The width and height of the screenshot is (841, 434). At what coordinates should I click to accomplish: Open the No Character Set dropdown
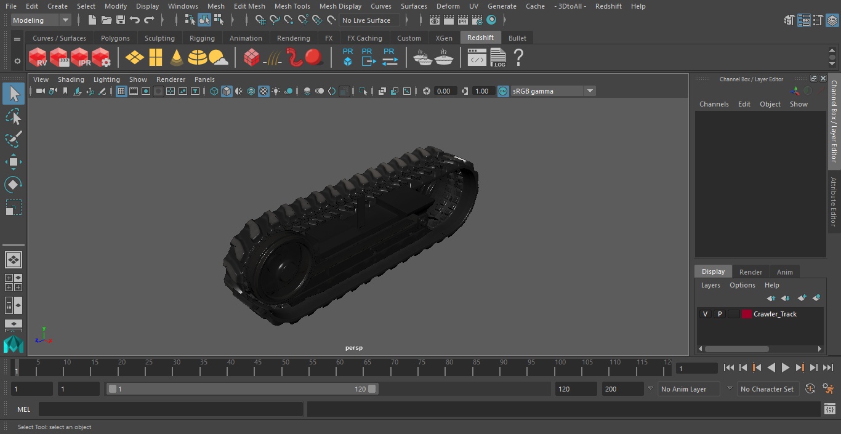(x=767, y=389)
